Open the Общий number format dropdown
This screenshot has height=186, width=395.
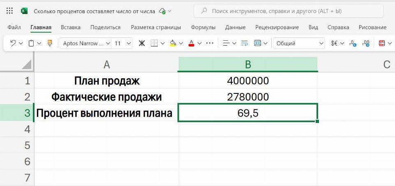click(x=299, y=43)
